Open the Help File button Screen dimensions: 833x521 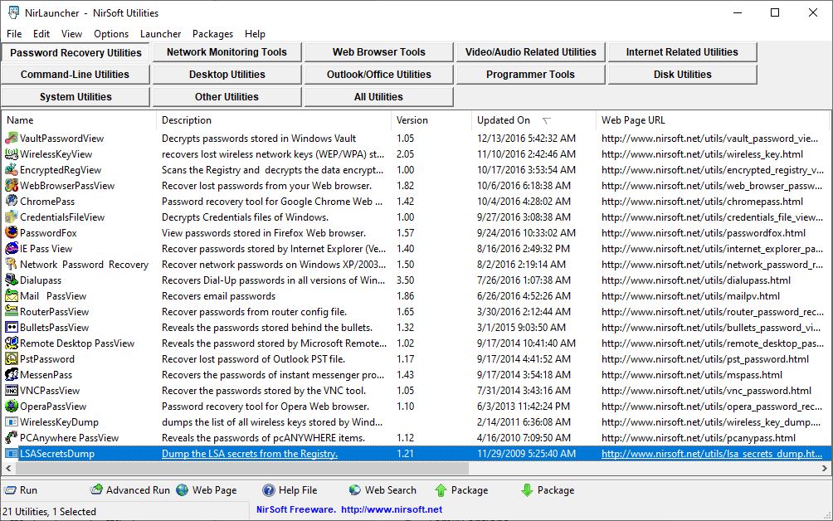[x=290, y=490]
